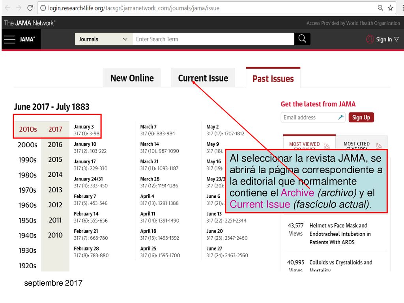Select year 2011
Screen dimensions: 404x303
(x=55, y=220)
